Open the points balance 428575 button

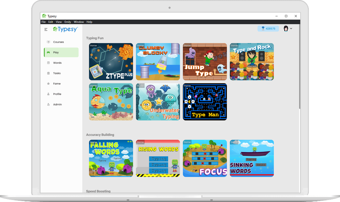point(268,28)
